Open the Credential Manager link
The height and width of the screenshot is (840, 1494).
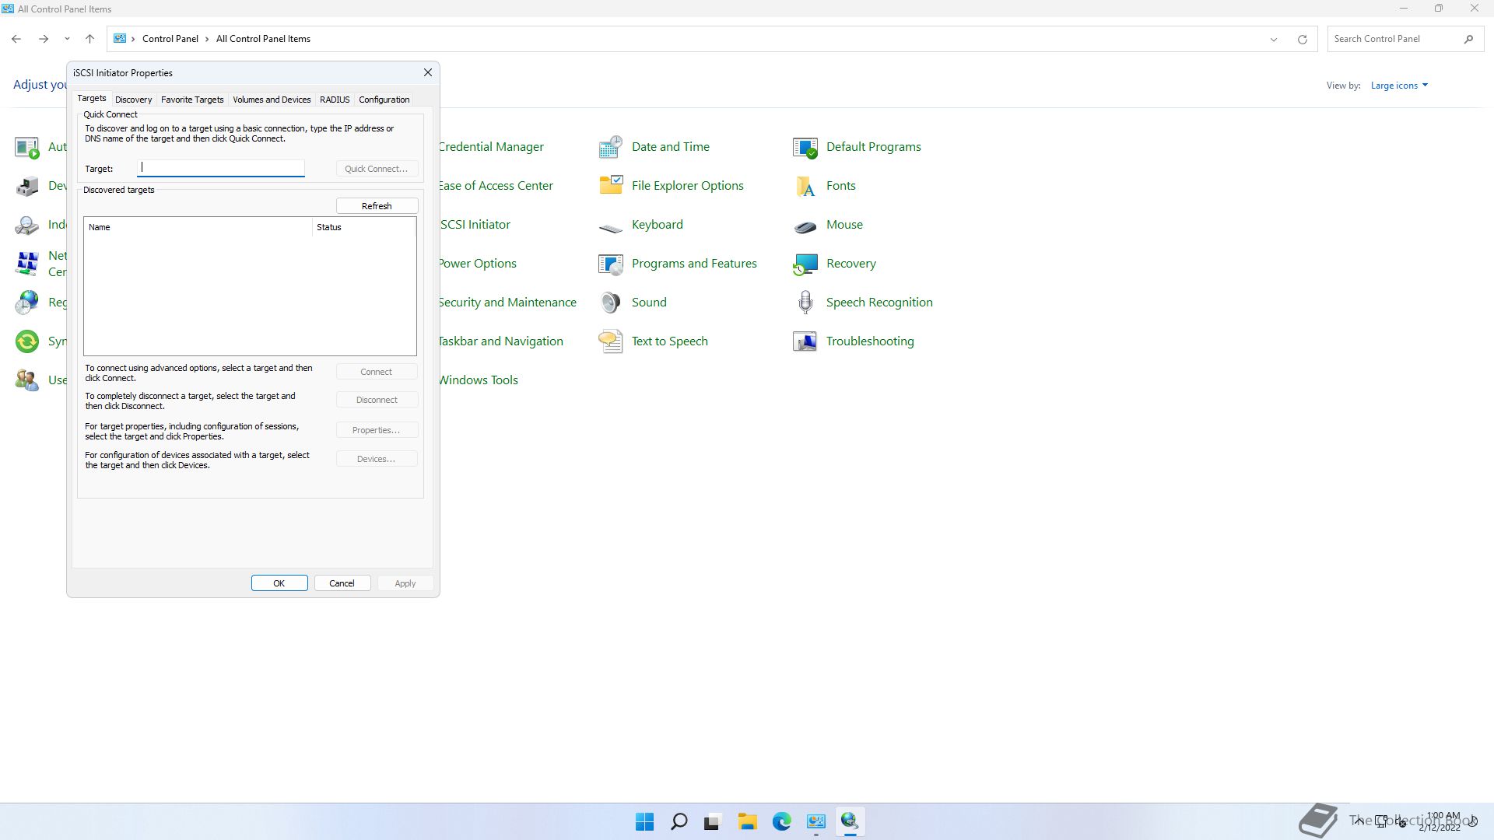pos(491,147)
